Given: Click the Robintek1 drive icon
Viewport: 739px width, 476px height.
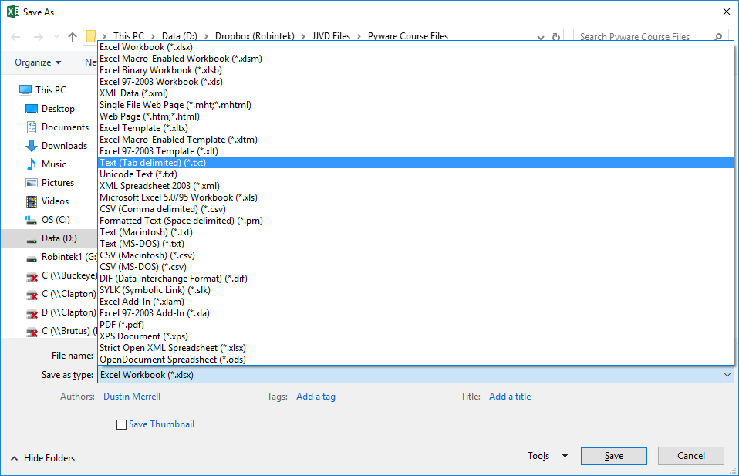Looking at the screenshot, I should (x=32, y=258).
